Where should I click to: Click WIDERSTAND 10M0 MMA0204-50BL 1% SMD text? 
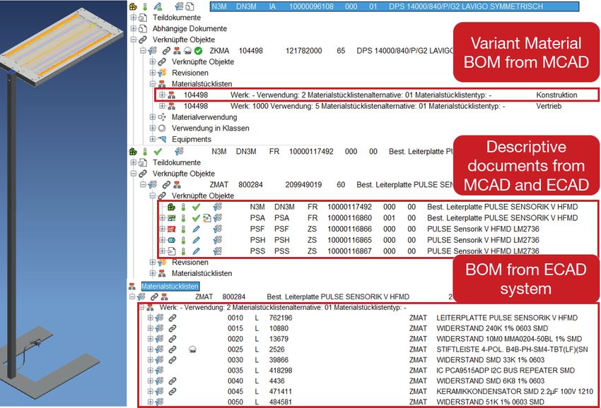point(509,339)
